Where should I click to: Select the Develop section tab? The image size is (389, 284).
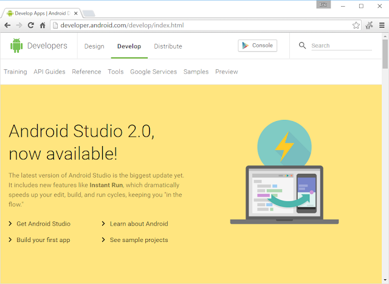[129, 46]
